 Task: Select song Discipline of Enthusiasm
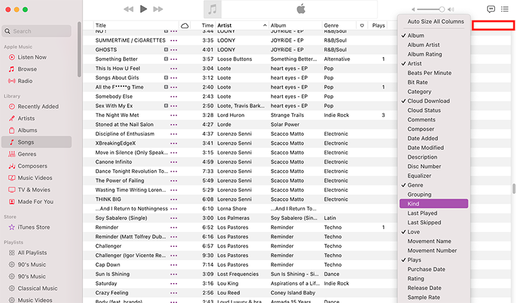click(124, 134)
